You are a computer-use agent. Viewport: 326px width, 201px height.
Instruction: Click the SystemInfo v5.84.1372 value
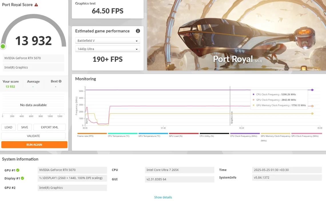287,178
